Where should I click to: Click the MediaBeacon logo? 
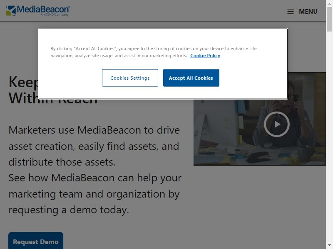38,11
